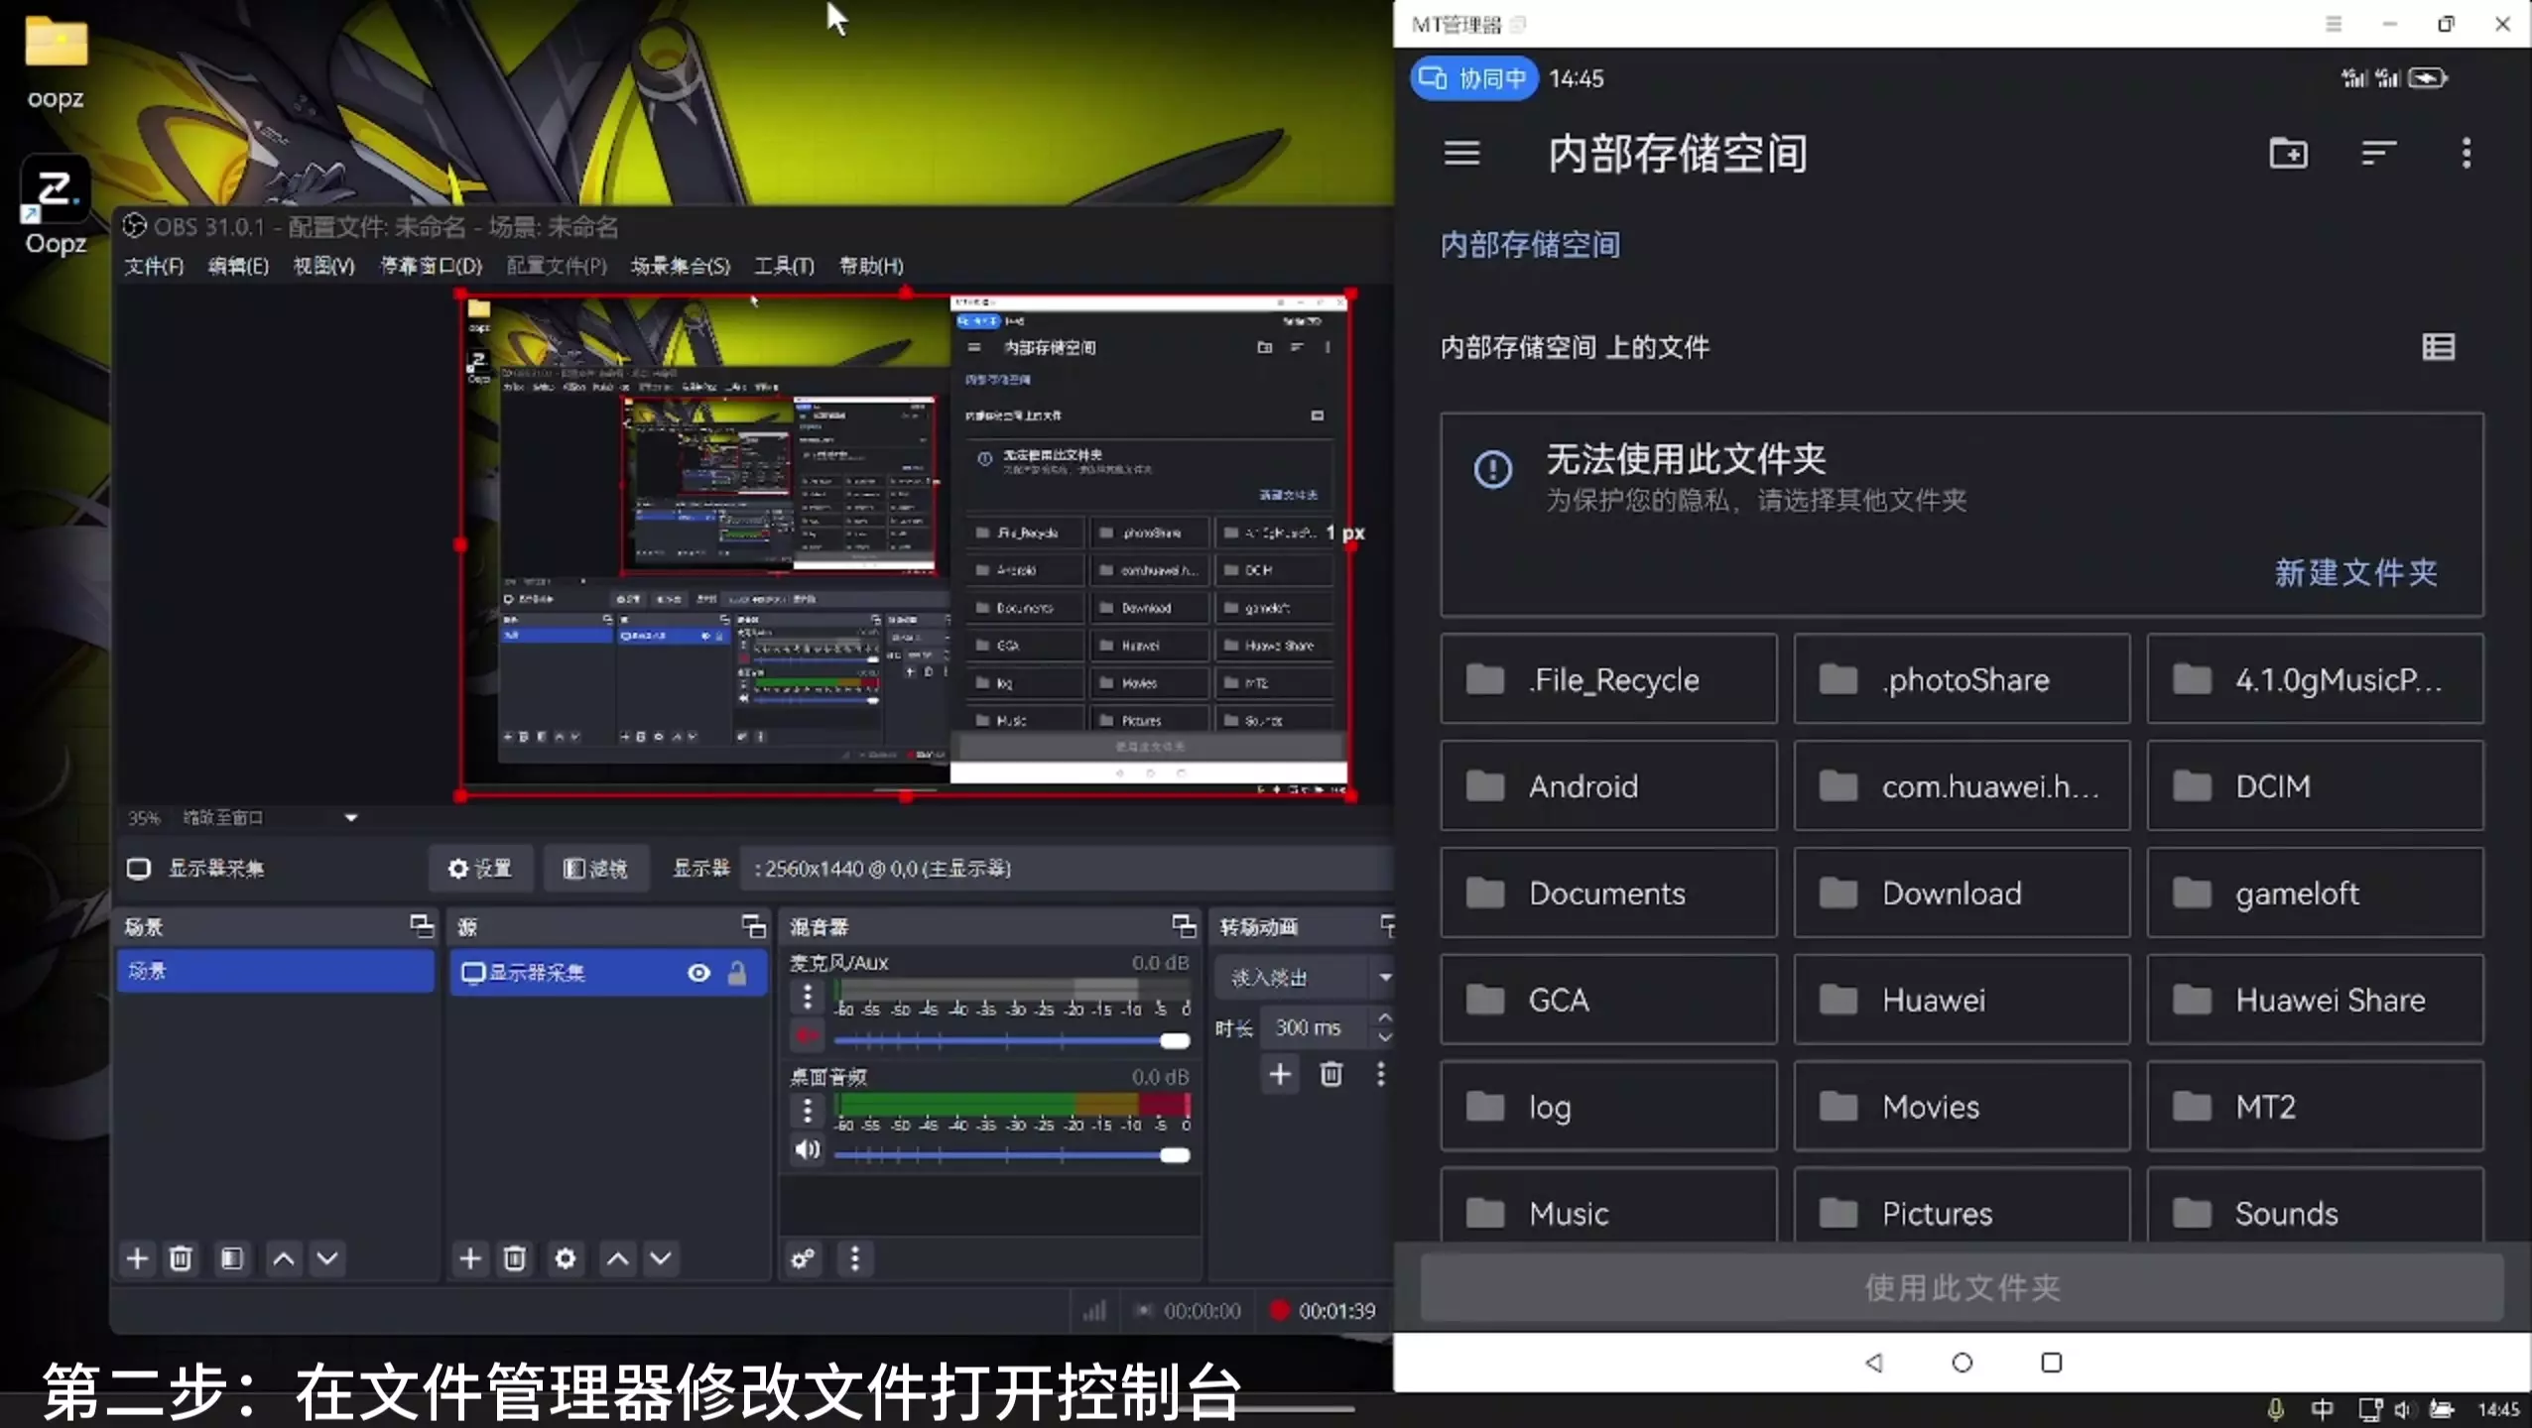Open source properties gear icon
The width and height of the screenshot is (2532, 1428).
[566, 1258]
